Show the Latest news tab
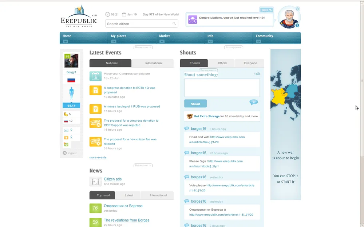The image size is (364, 227). [x=129, y=195]
